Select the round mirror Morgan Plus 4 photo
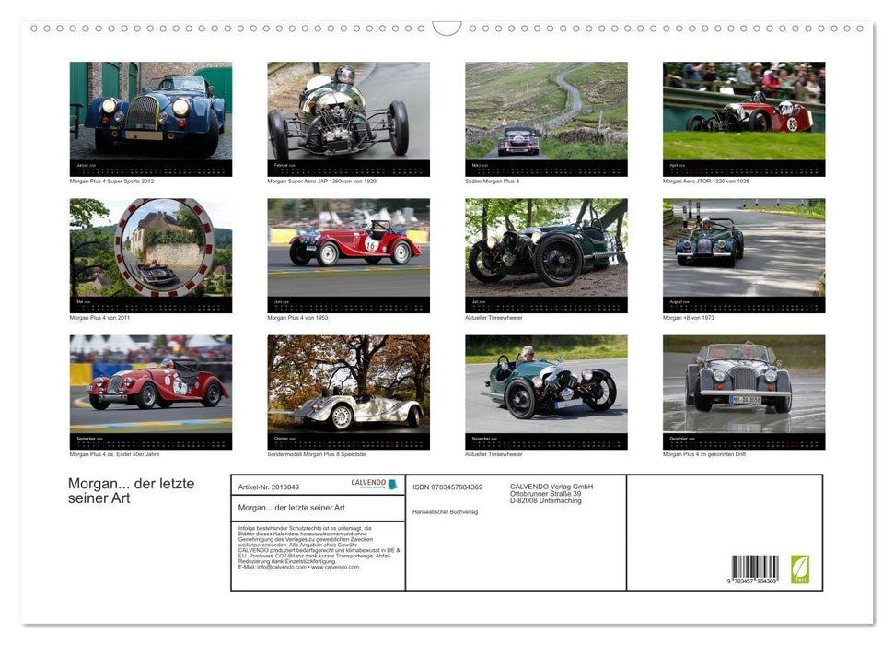 point(151,248)
